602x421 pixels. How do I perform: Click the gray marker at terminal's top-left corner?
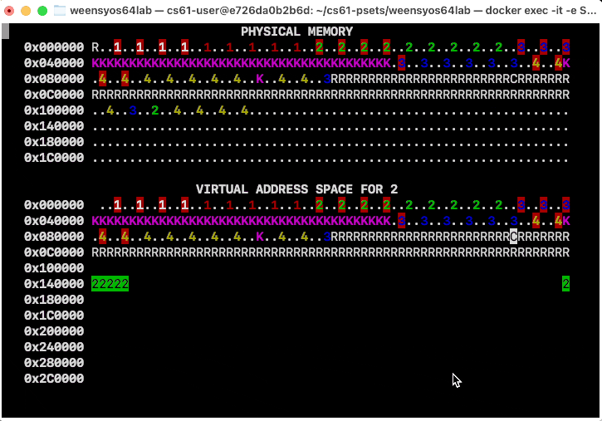tap(5, 32)
